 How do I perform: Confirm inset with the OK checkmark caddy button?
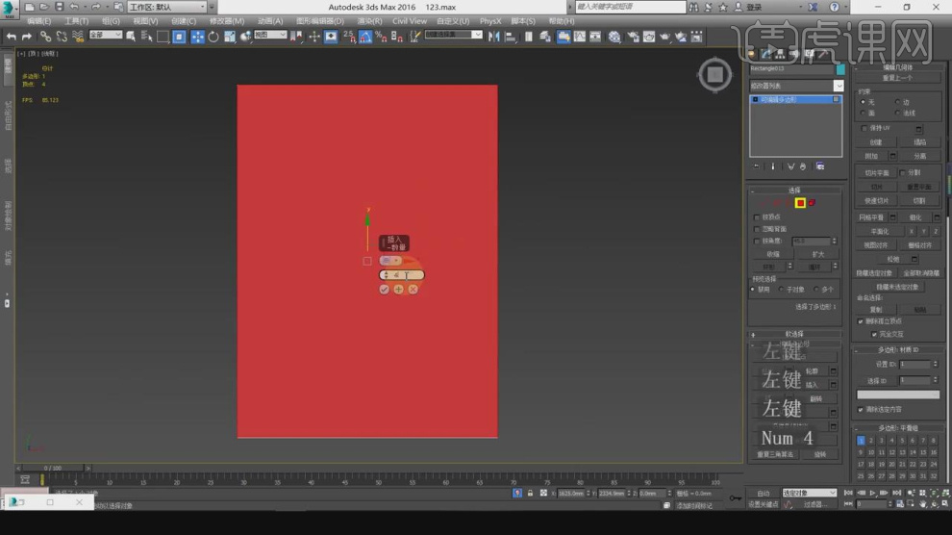point(385,289)
